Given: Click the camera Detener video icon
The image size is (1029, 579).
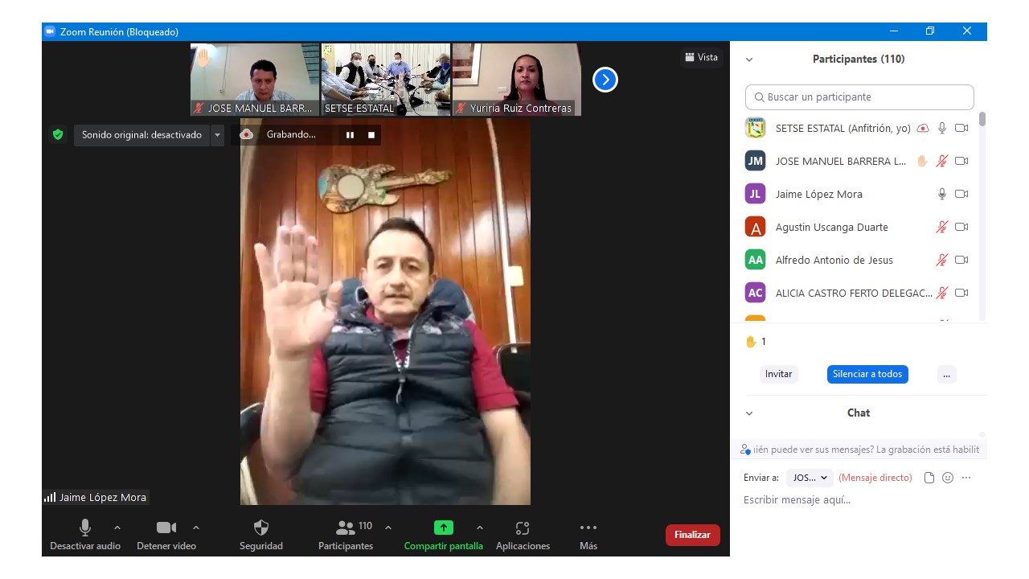Looking at the screenshot, I should tap(166, 528).
